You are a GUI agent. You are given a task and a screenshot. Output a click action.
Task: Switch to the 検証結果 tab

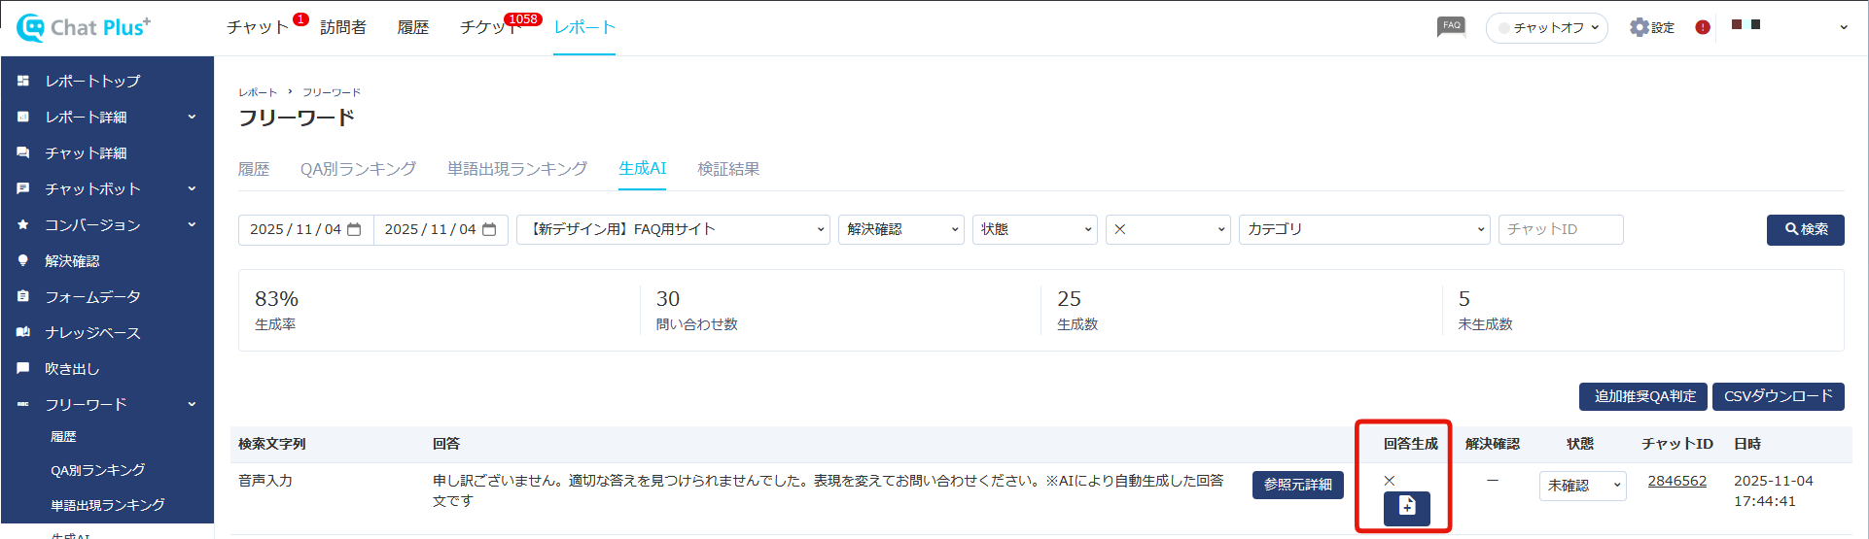click(x=728, y=169)
